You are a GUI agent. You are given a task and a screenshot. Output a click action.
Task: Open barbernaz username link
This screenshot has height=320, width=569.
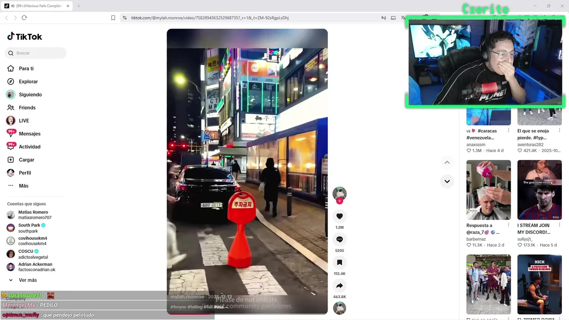point(476,239)
